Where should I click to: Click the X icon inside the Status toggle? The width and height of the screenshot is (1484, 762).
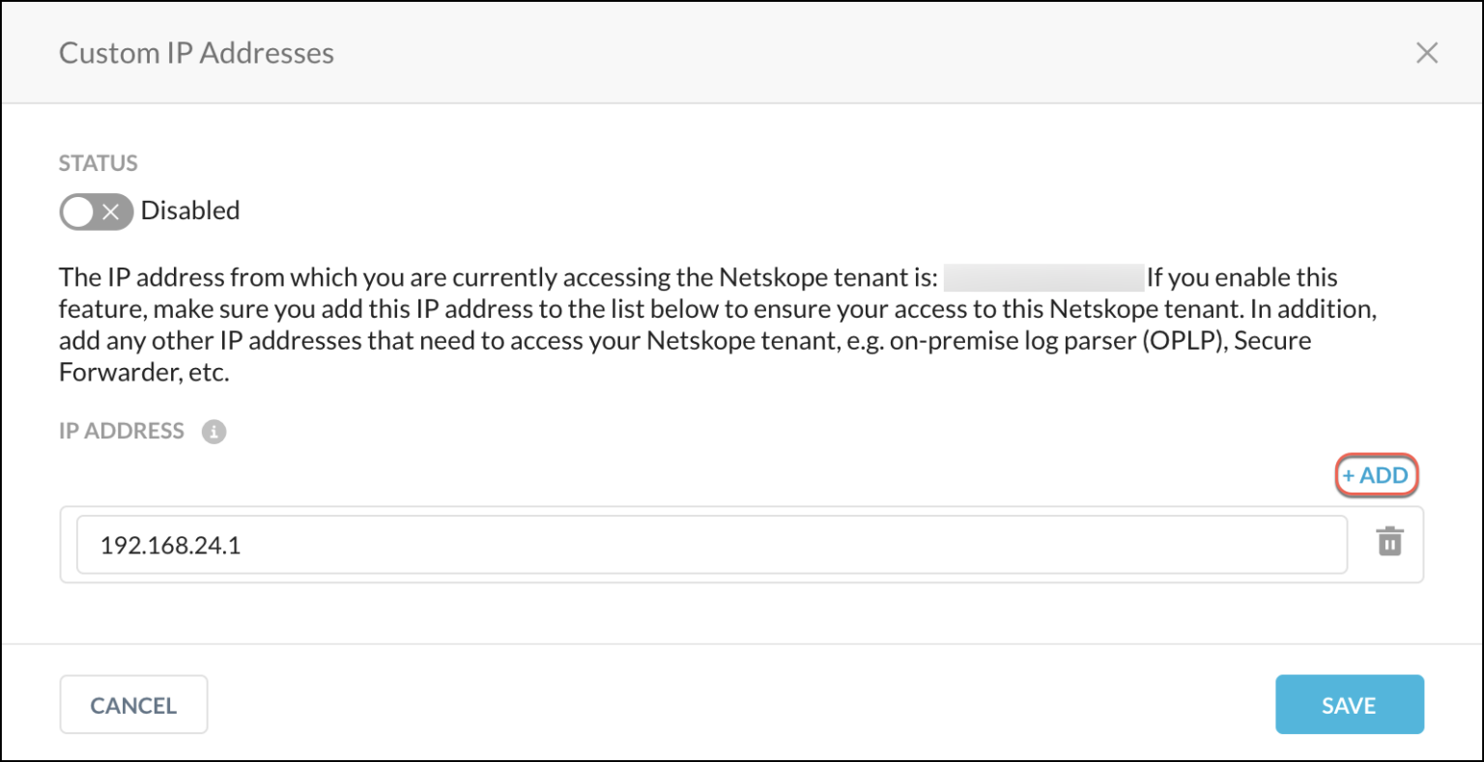coord(110,212)
